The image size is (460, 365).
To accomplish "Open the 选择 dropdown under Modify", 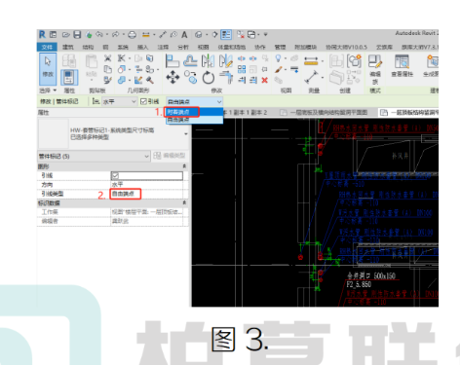I will coord(48,91).
